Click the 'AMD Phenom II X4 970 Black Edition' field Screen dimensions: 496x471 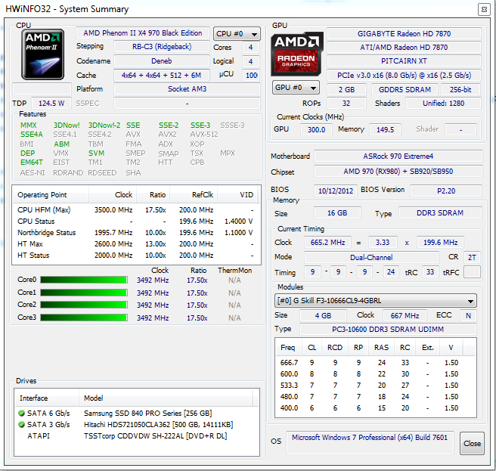click(x=143, y=33)
